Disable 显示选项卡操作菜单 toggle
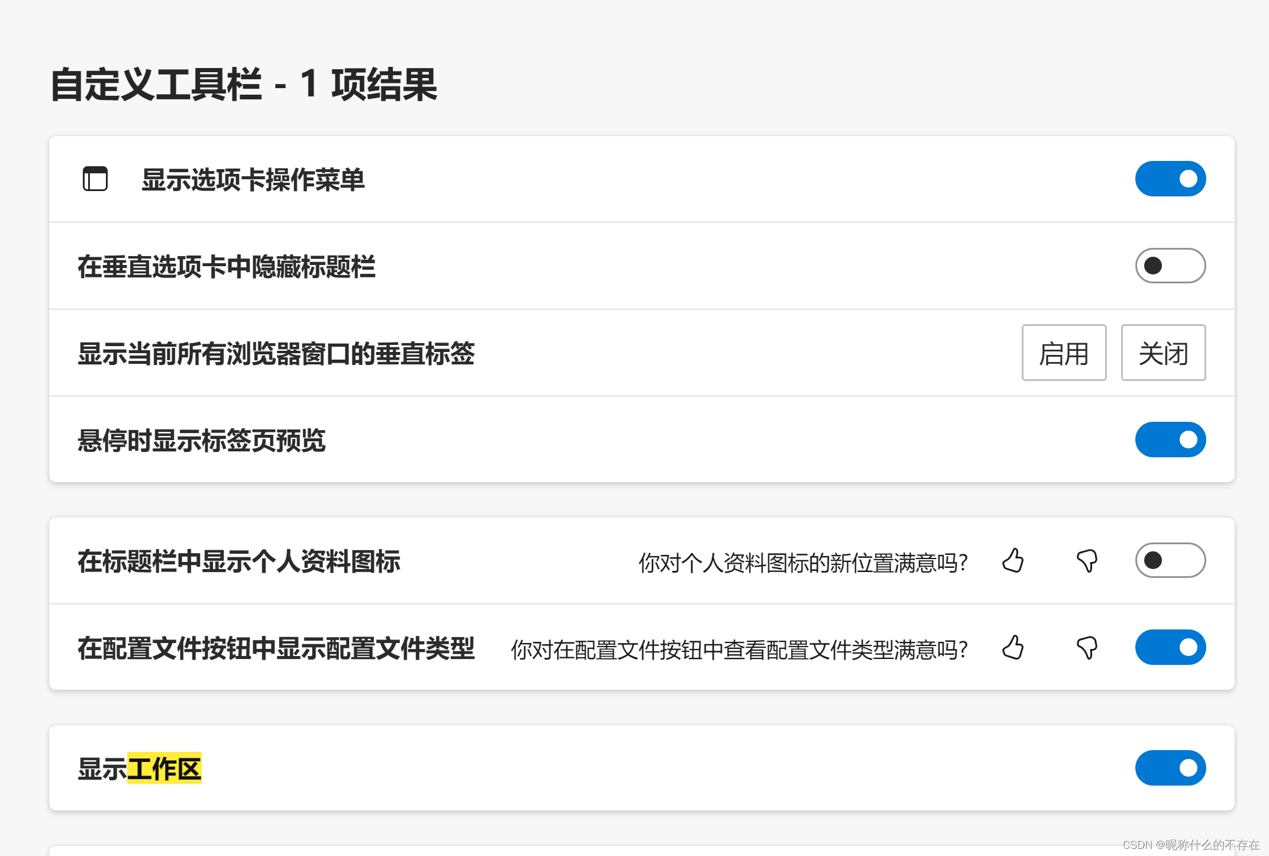 coord(1170,179)
